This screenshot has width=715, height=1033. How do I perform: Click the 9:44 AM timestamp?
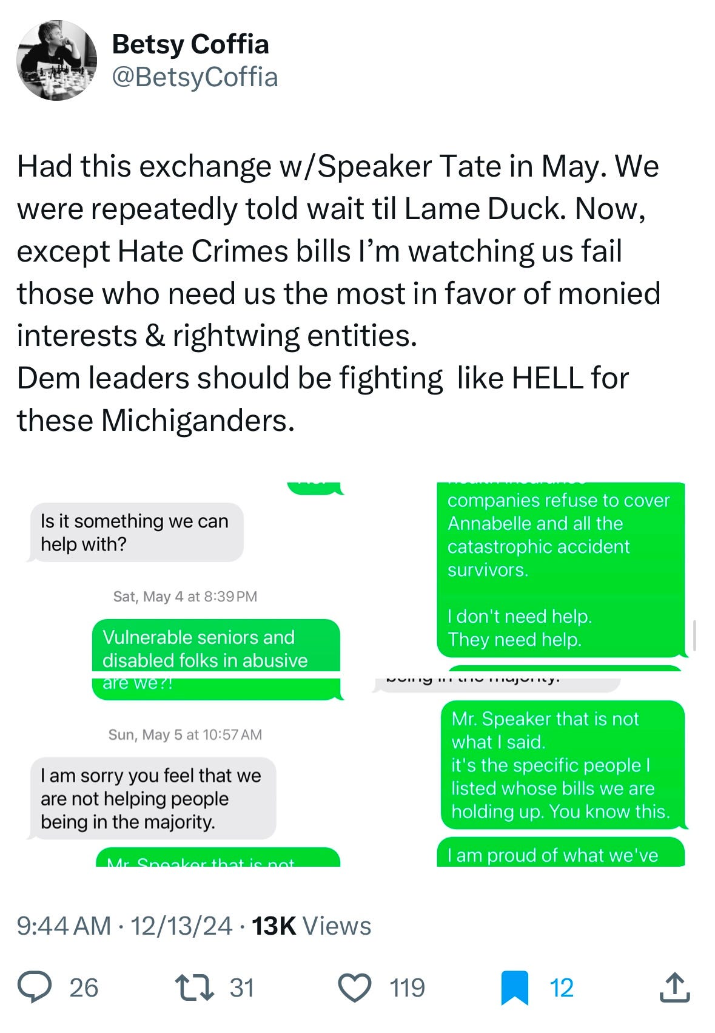click(x=64, y=926)
